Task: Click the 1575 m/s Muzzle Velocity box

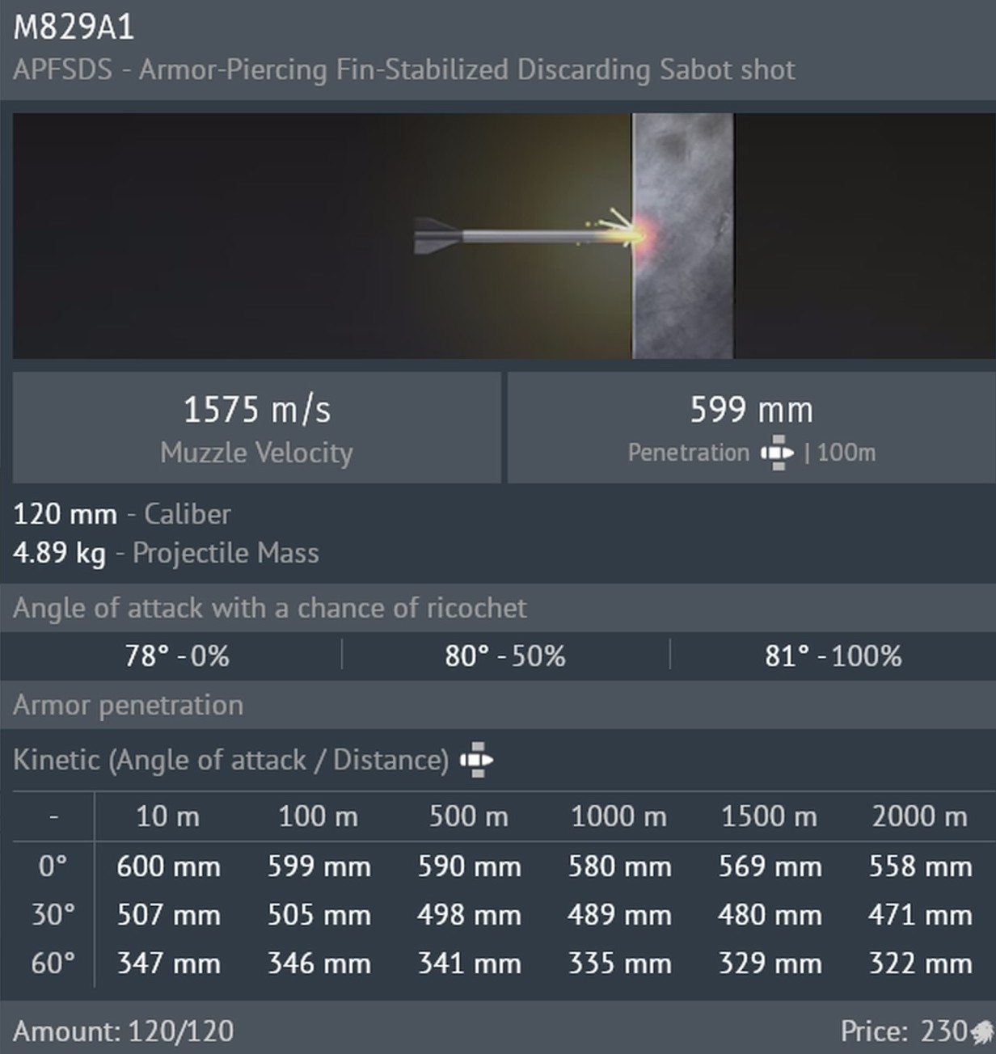Action: (257, 428)
